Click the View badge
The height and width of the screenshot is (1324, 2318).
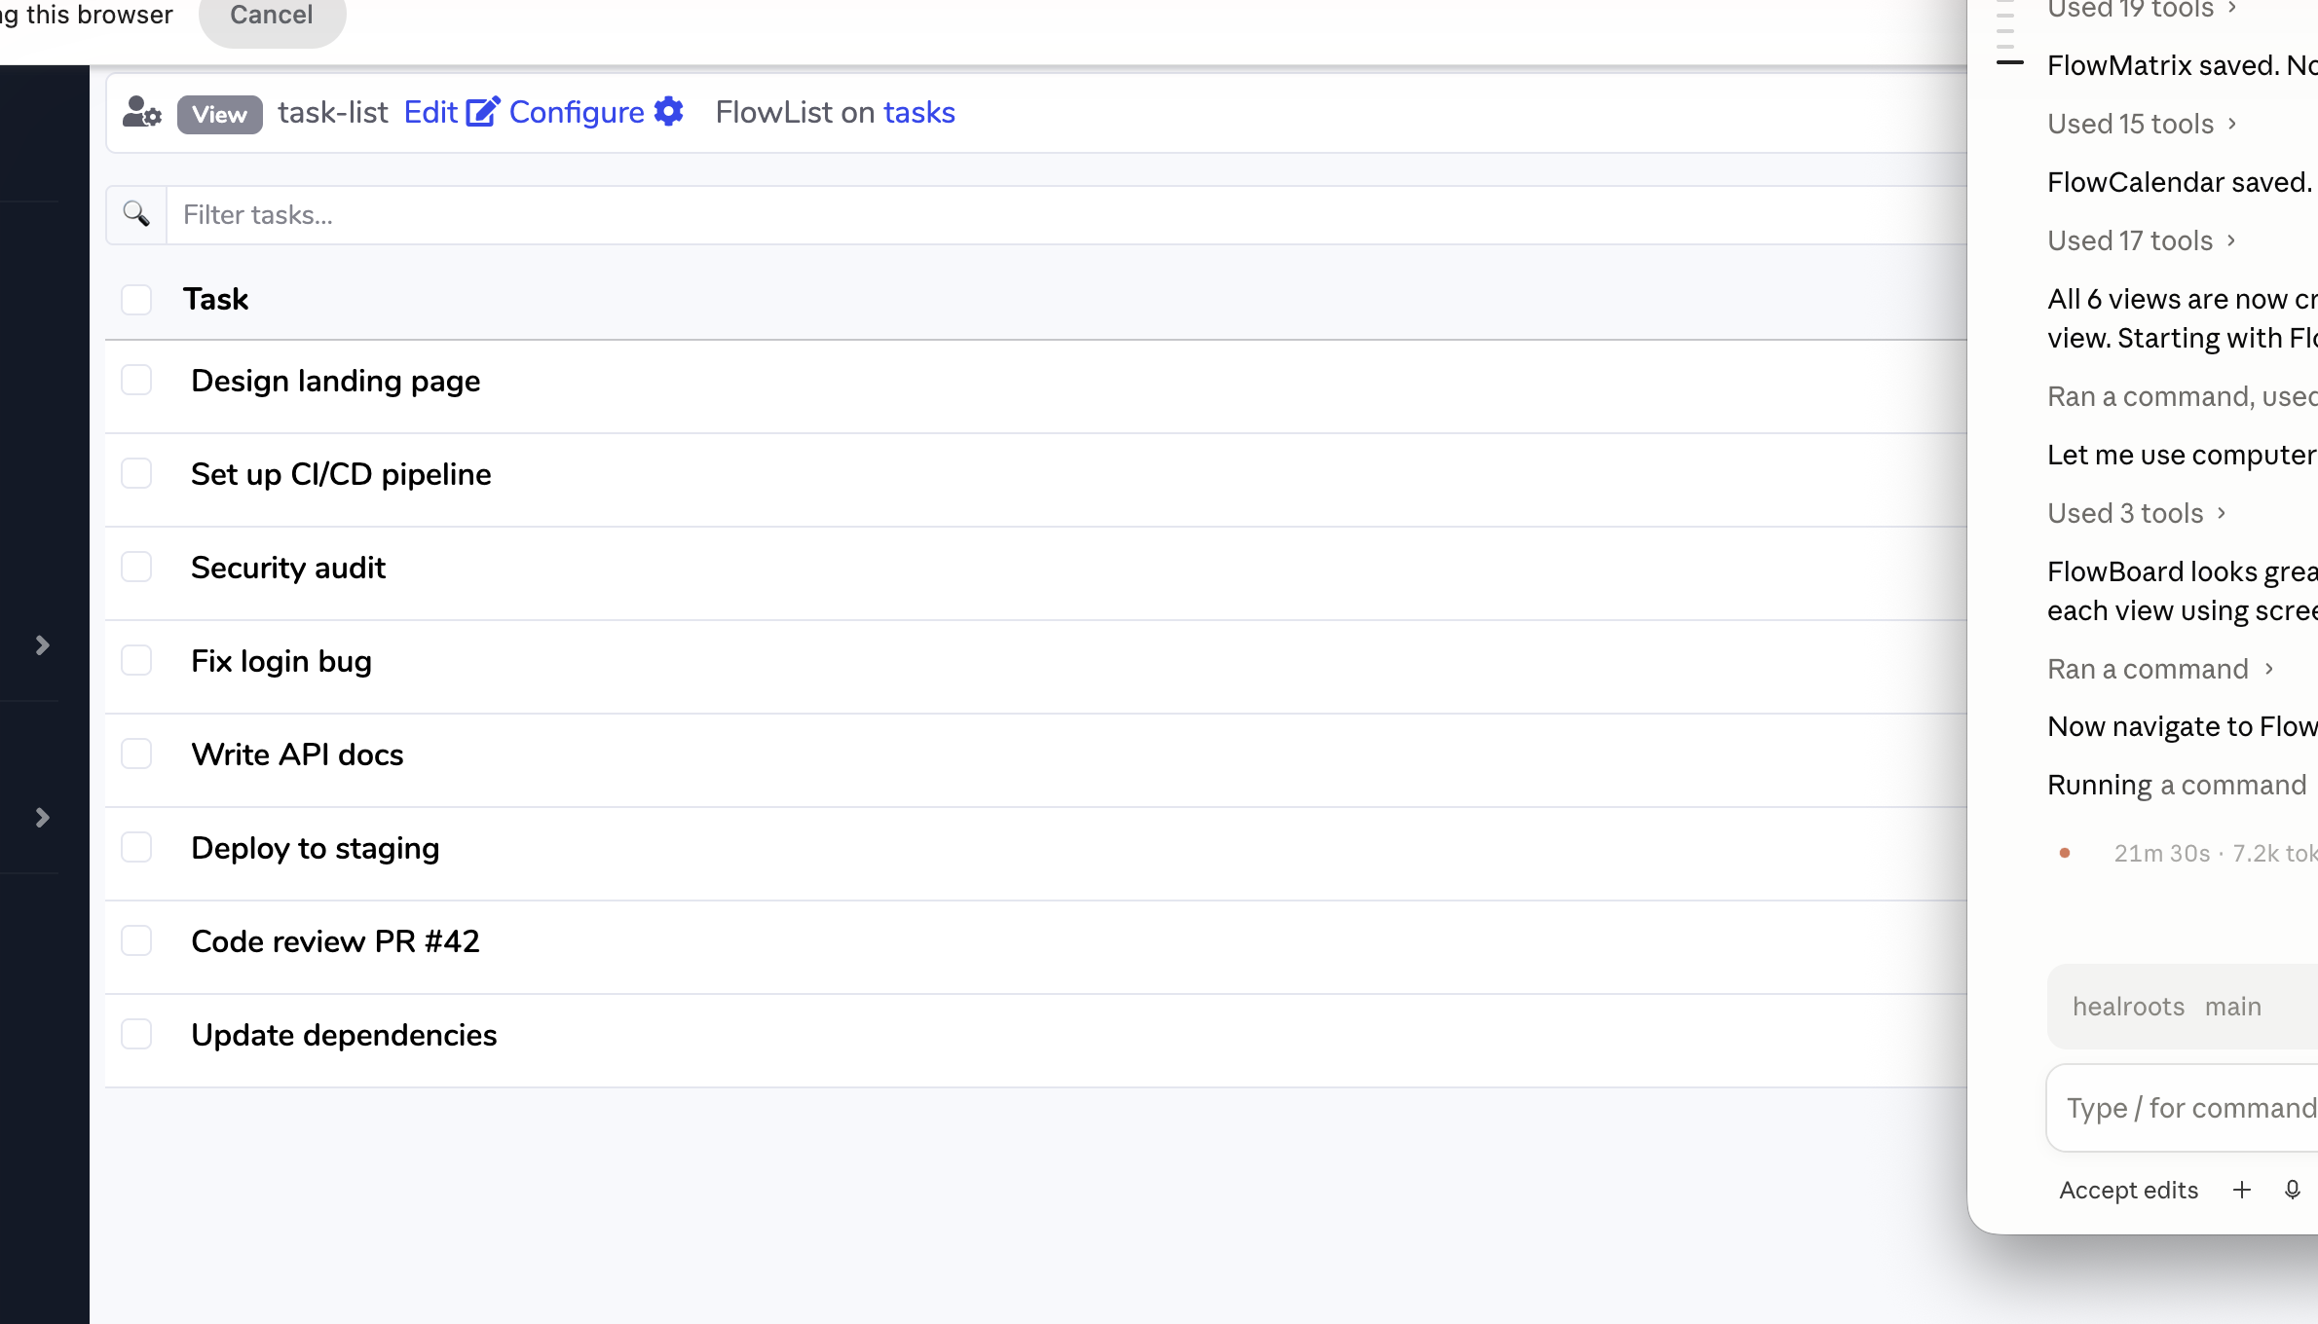pyautogui.click(x=219, y=114)
